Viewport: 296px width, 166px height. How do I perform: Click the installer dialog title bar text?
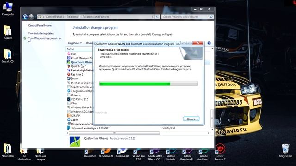click(x=137, y=44)
